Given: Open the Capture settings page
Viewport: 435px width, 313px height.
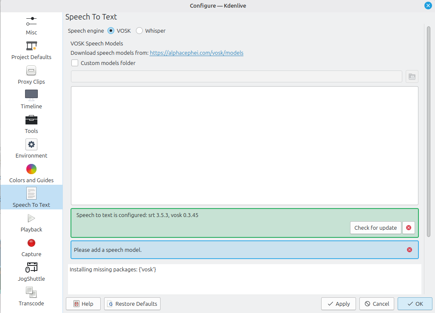Looking at the screenshot, I should 31,247.
